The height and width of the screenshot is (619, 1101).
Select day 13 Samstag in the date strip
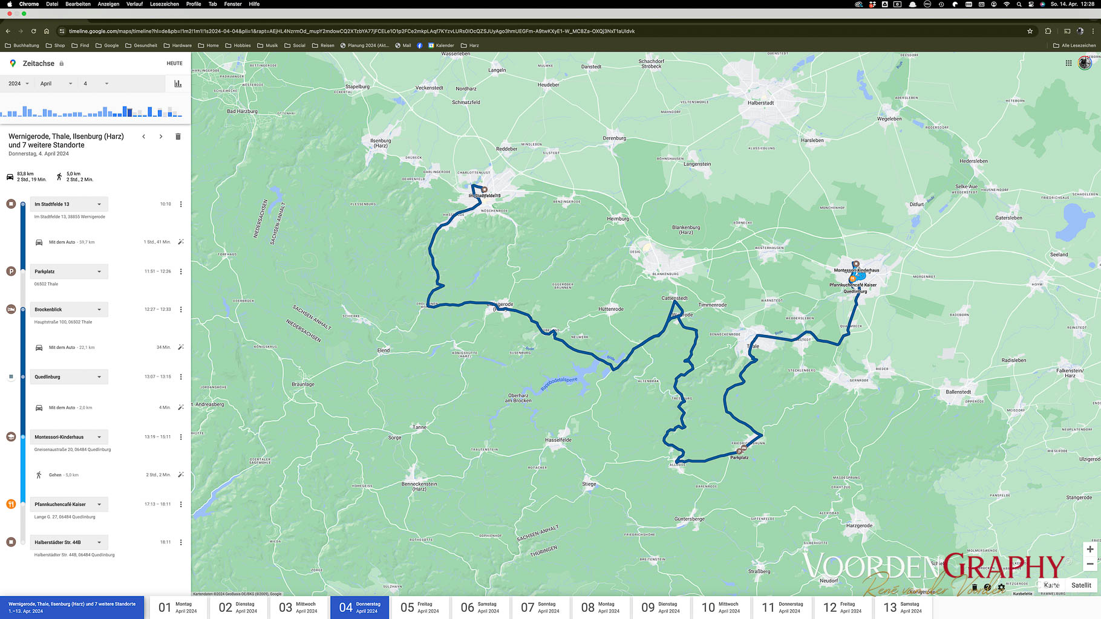click(902, 608)
